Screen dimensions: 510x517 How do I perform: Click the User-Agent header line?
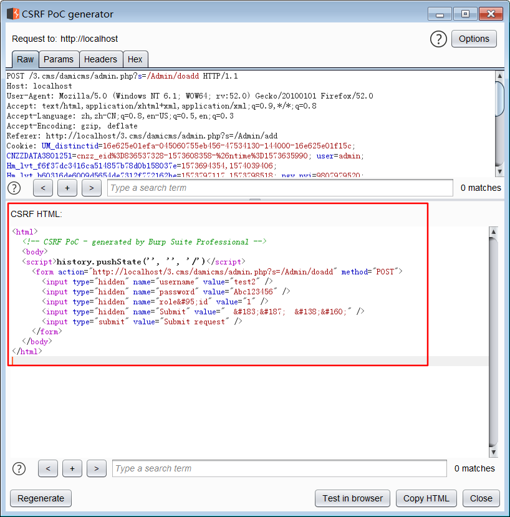(x=190, y=96)
